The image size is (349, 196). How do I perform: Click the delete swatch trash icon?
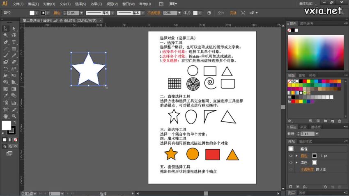(340, 121)
